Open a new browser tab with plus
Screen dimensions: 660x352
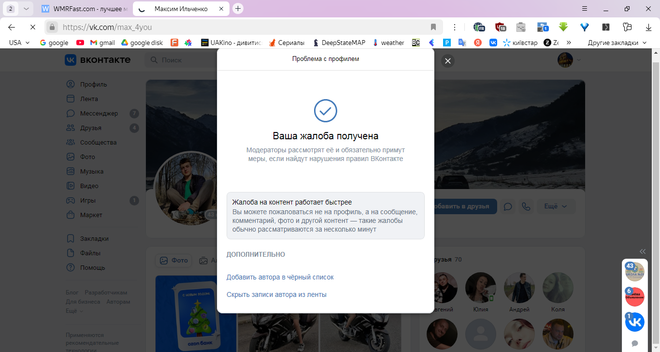tap(238, 9)
